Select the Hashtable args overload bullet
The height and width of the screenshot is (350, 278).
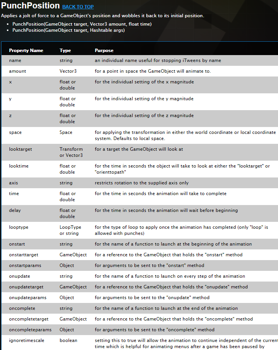pos(69,30)
